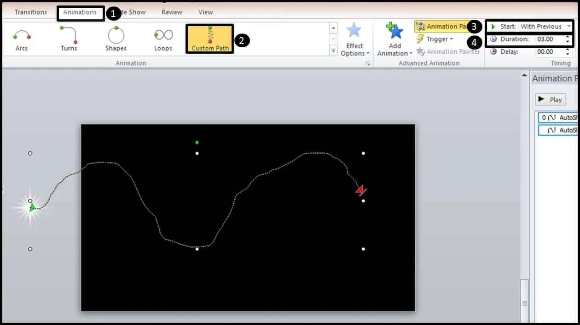Click the Delay value field
580x325 pixels.
[550, 52]
